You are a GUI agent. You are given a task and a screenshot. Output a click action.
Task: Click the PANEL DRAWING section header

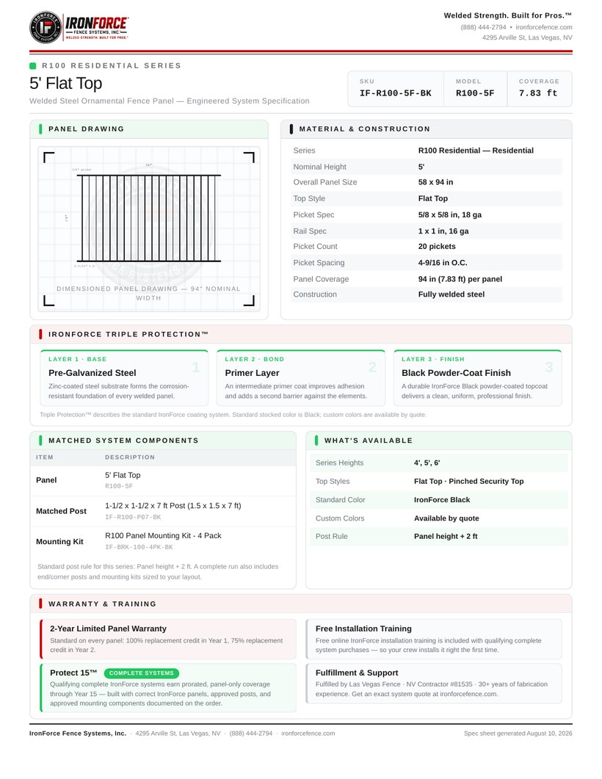[x=86, y=128]
